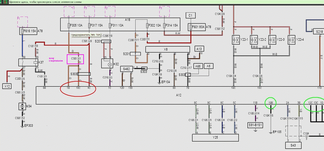Screen dimensions: 324x151
Task: Click pin 9C on module A12
Action: (x=209, y=102)
